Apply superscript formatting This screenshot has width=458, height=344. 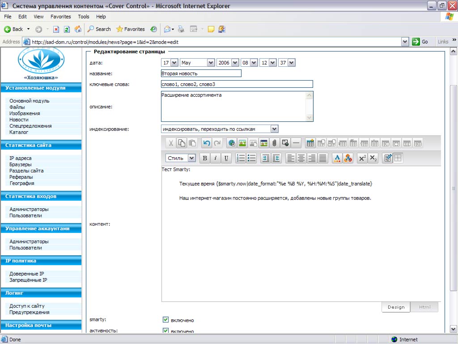[x=362, y=158]
